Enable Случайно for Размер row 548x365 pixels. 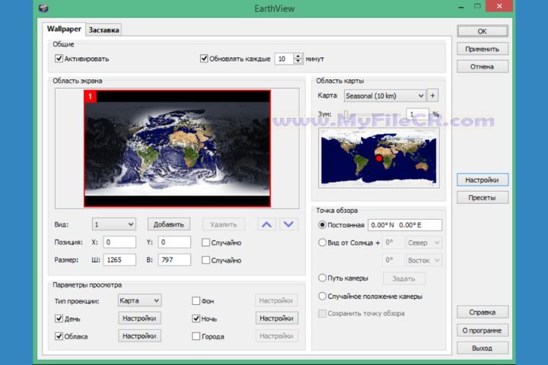pos(205,260)
